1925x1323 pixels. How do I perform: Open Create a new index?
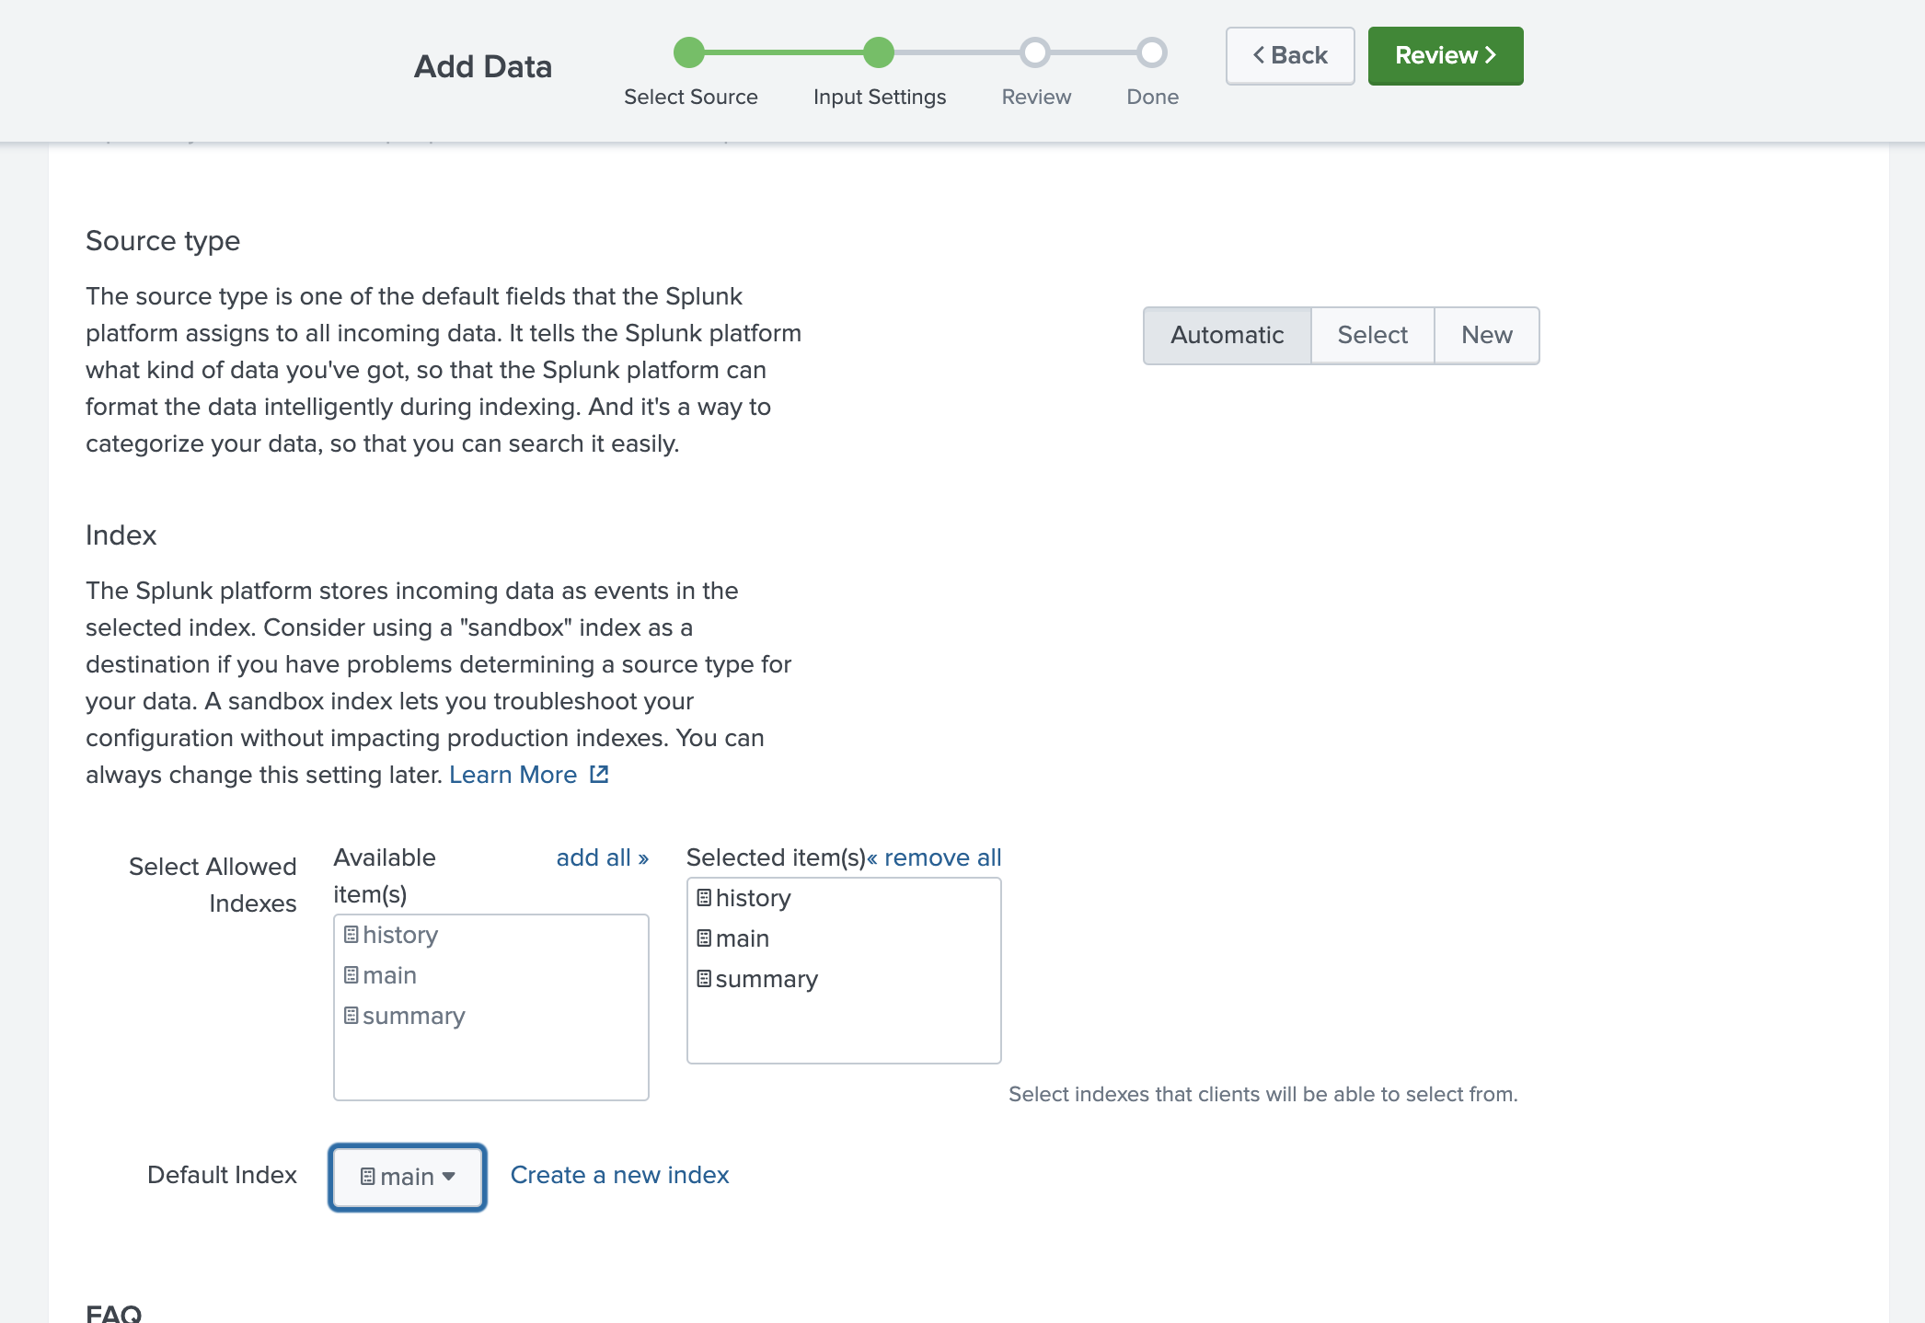619,1175
